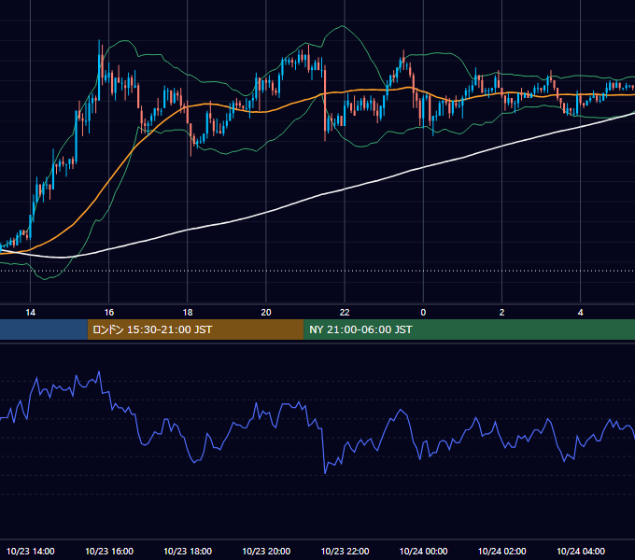Click the 10/24 04:00 date label

[x=580, y=551]
